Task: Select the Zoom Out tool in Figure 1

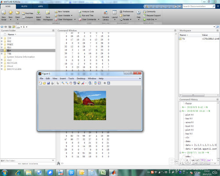Action: 67,83
